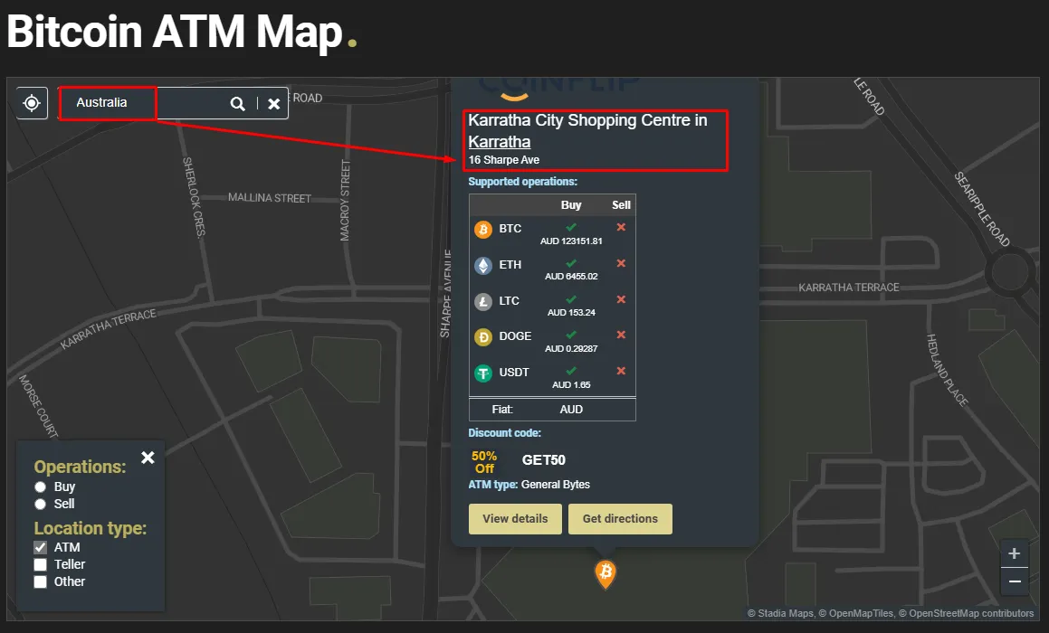
Task: Click the ETH sell red cross
Action: [x=621, y=263]
